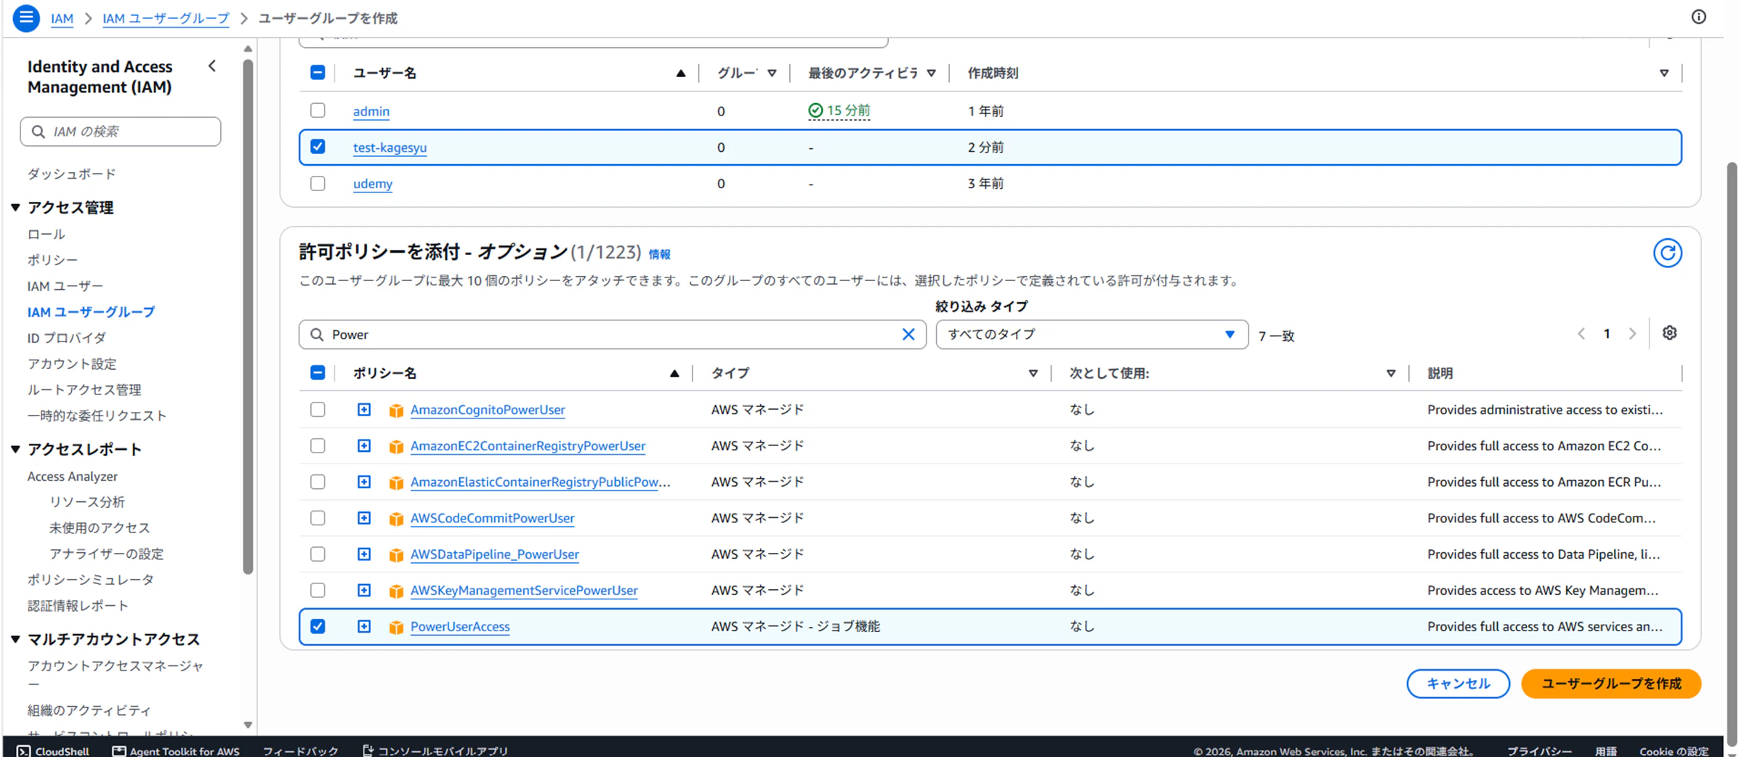This screenshot has width=1739, height=757.
Task: Expand AmazonEC2ContainerRegistryPowerUser policy details
Action: coord(364,445)
